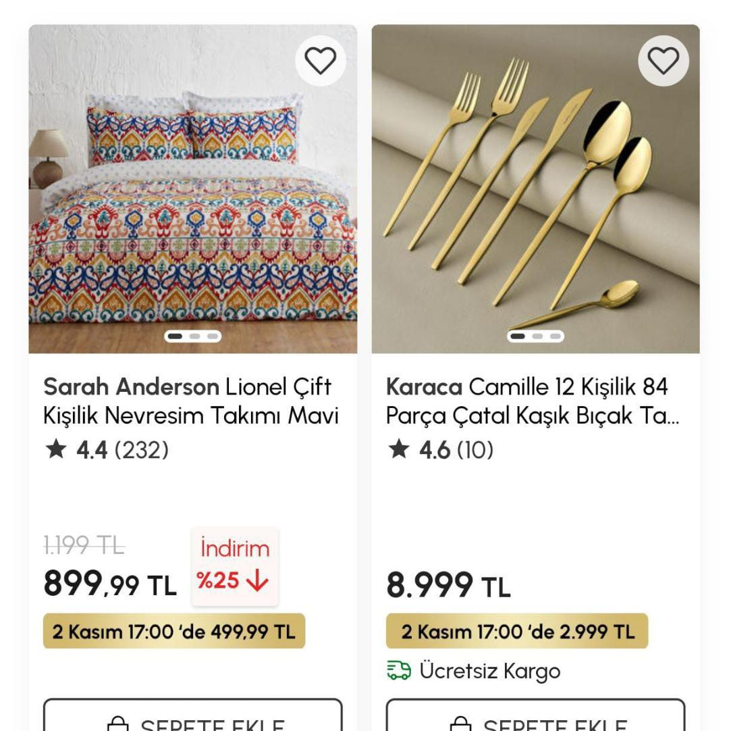The height and width of the screenshot is (731, 729).
Task: Select third carousel dot on cutlery image
Action: (x=555, y=336)
